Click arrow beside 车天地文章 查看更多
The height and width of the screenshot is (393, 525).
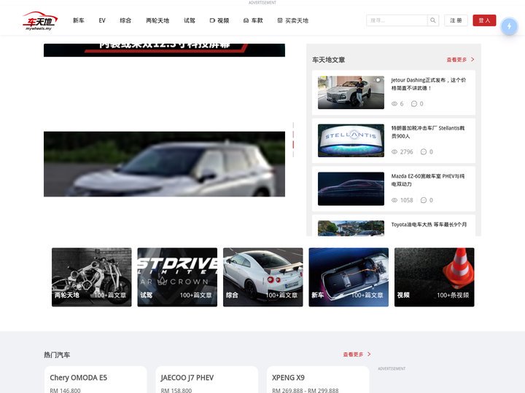[x=472, y=60]
